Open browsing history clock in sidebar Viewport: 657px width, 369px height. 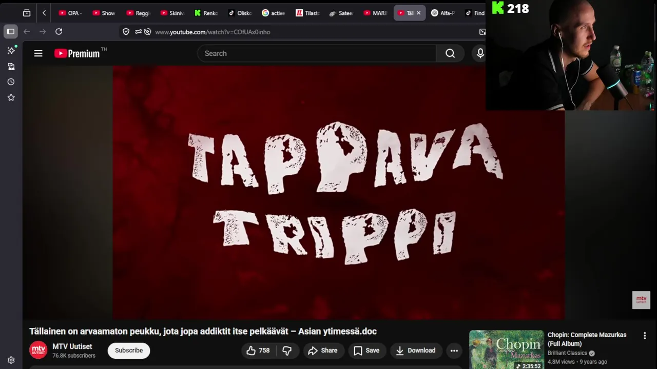(11, 81)
